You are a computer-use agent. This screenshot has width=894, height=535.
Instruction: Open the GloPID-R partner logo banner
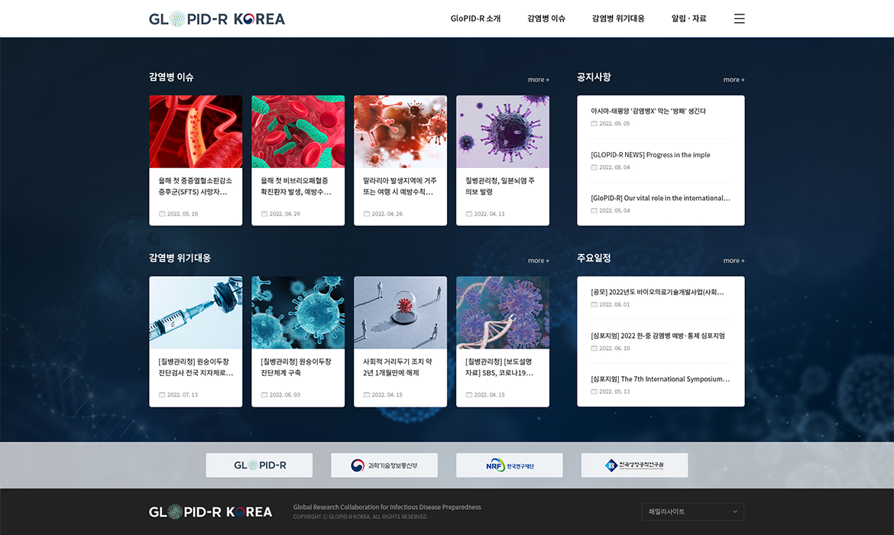[x=259, y=465]
